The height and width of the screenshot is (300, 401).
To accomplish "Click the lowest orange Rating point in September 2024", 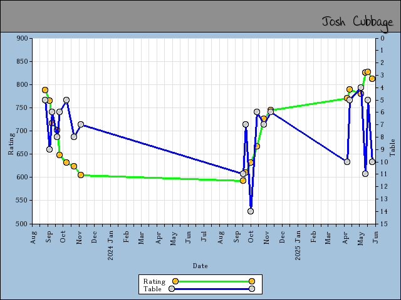I will tap(243, 181).
